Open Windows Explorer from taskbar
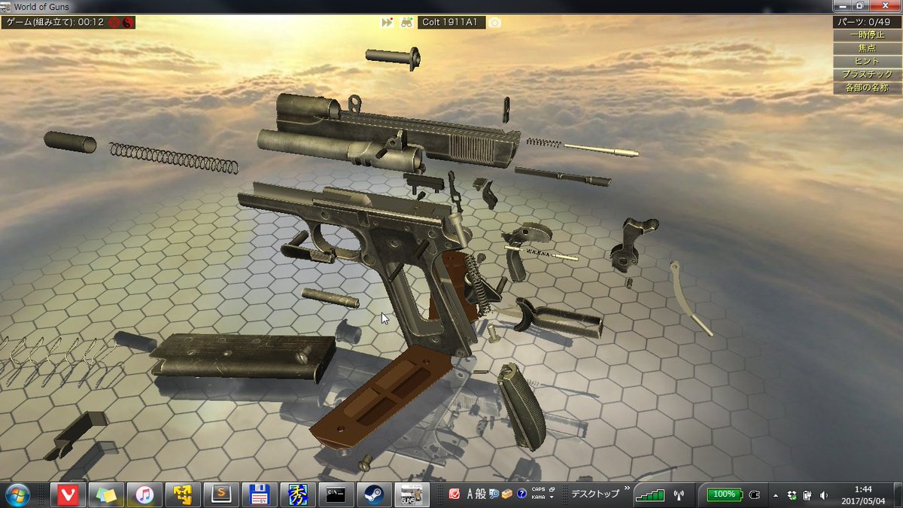Screen dimensions: 903x508 106,494
